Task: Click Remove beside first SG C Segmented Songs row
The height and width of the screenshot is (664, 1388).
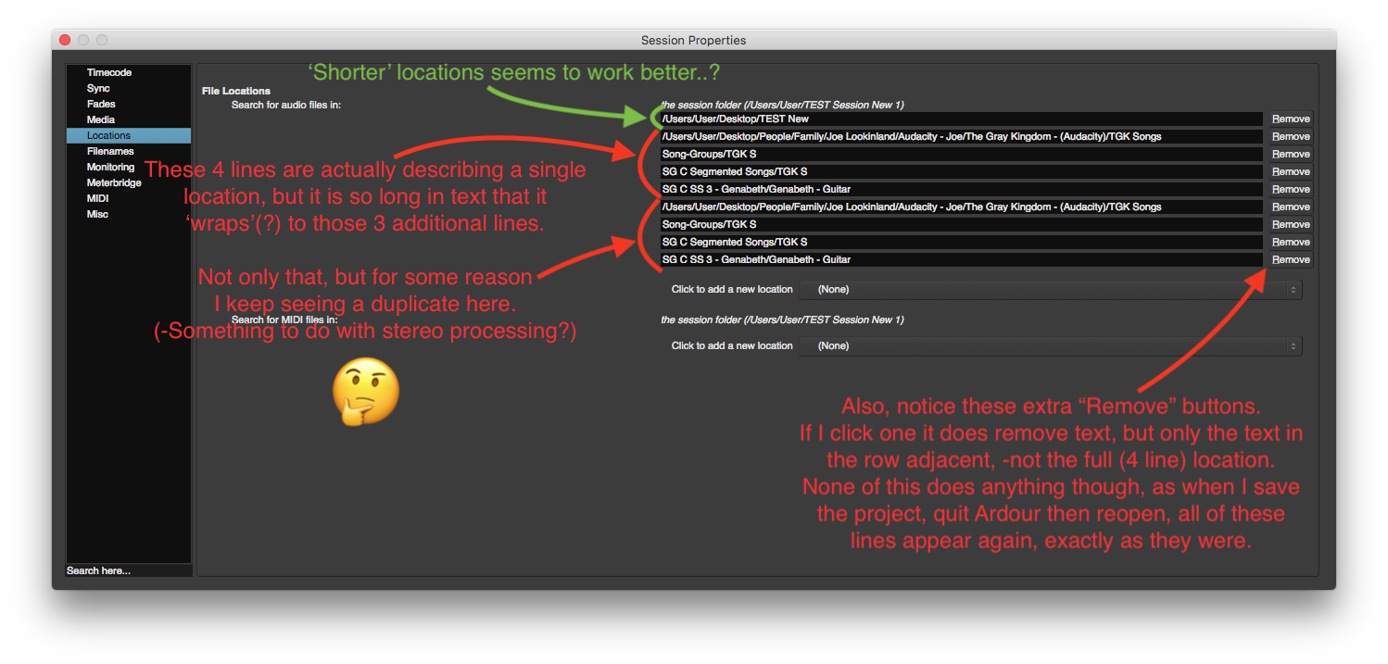Action: click(1291, 172)
